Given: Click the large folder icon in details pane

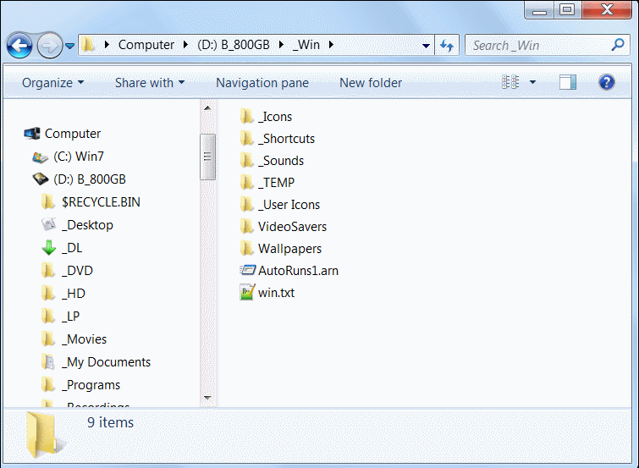Looking at the screenshot, I should (x=45, y=435).
